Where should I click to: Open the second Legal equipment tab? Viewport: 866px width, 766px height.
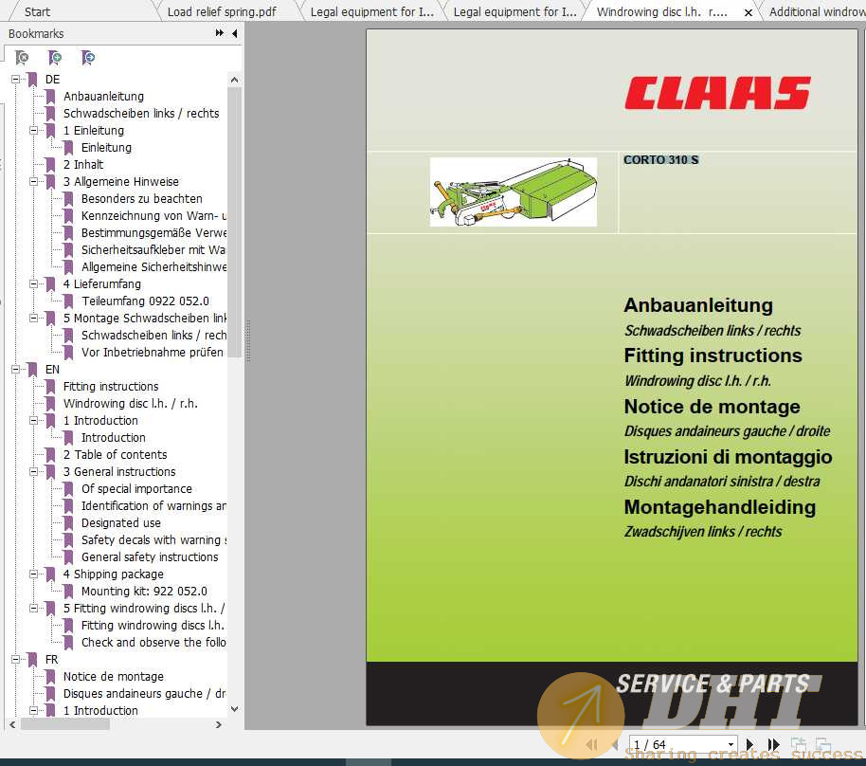[x=514, y=11]
